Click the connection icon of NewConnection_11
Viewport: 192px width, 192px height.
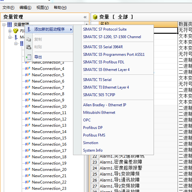[28, 113]
